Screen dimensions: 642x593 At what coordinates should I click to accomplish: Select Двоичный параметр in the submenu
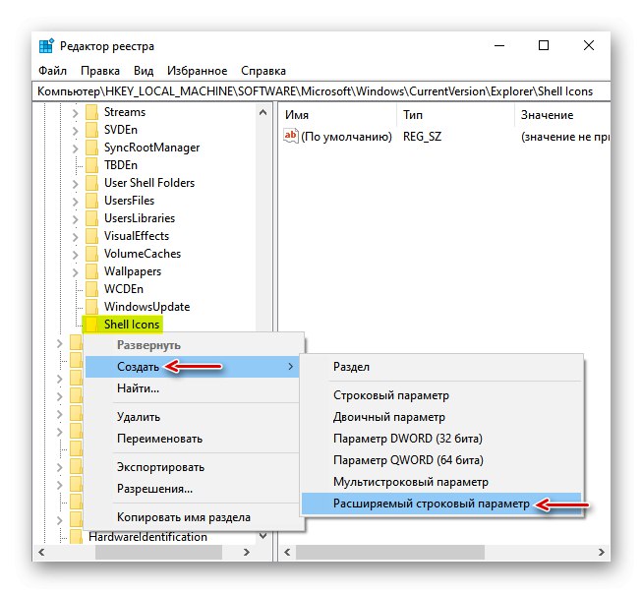[x=441, y=417]
